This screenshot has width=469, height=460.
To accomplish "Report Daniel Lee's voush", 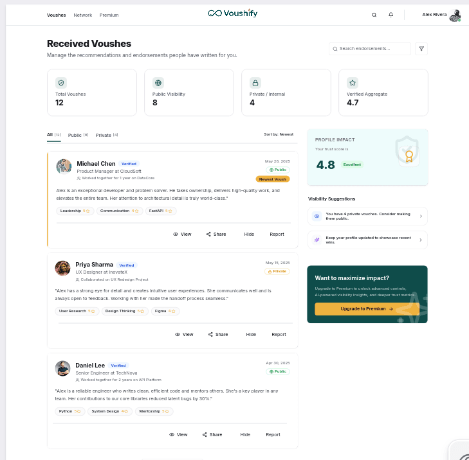I will coord(273,434).
